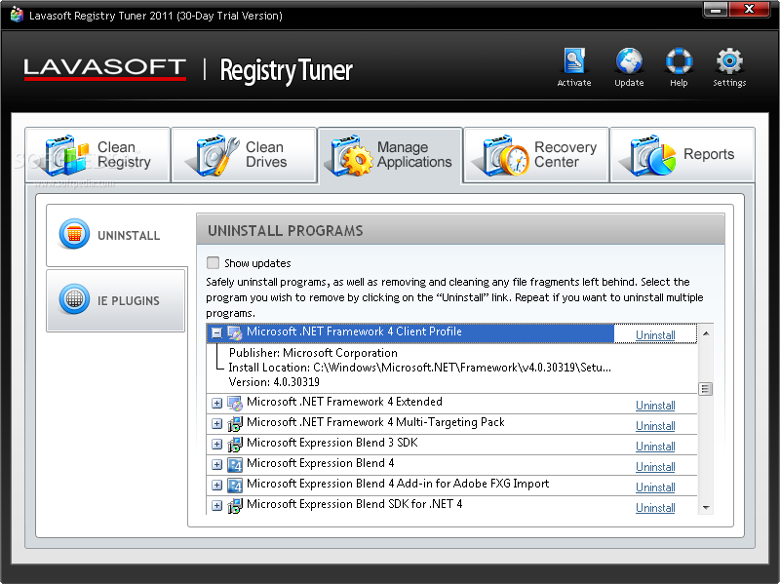Expand the Microsoft Expression Blend 3 SDK entry

[x=216, y=444]
